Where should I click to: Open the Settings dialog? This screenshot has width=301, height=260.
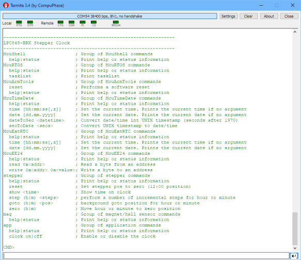228,16
